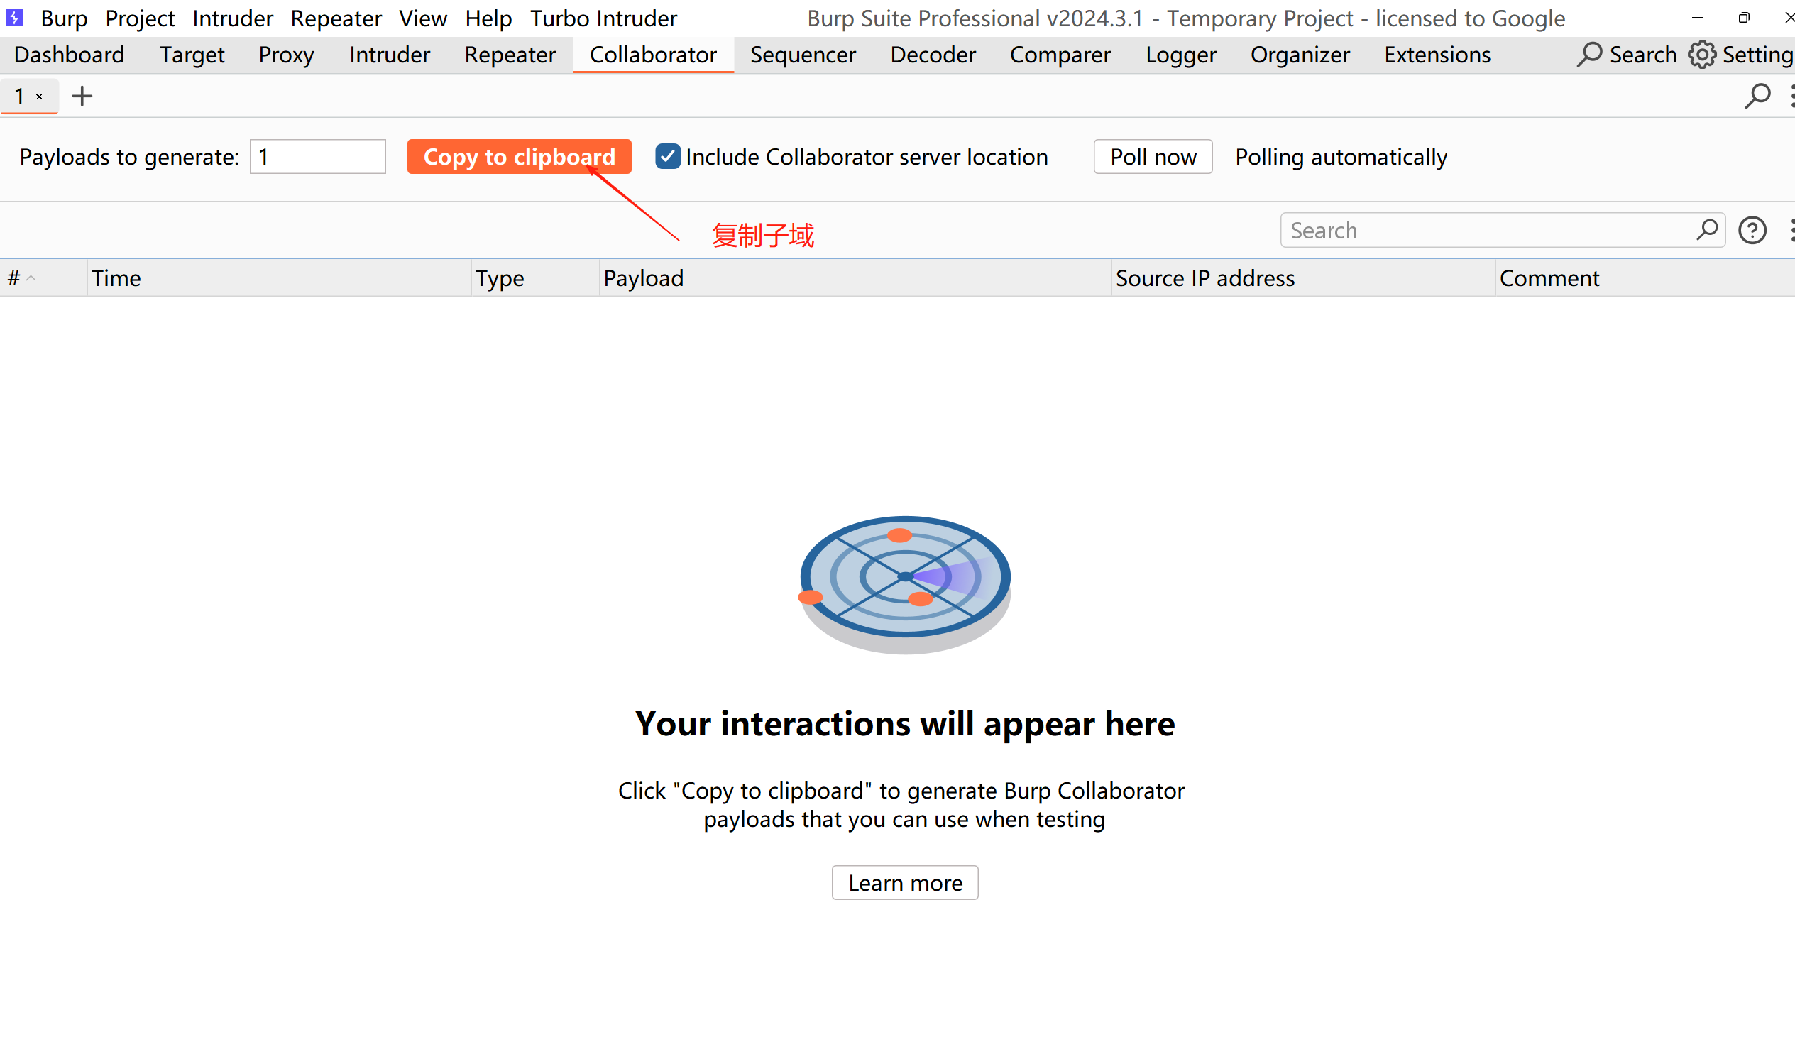Open the Turbo Intruder menu
This screenshot has width=1795, height=1037.
[603, 18]
